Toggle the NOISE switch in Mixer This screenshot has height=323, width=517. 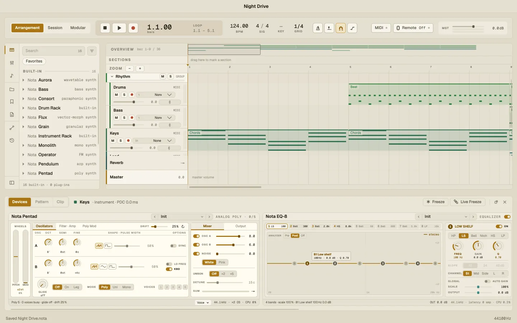coord(196,254)
